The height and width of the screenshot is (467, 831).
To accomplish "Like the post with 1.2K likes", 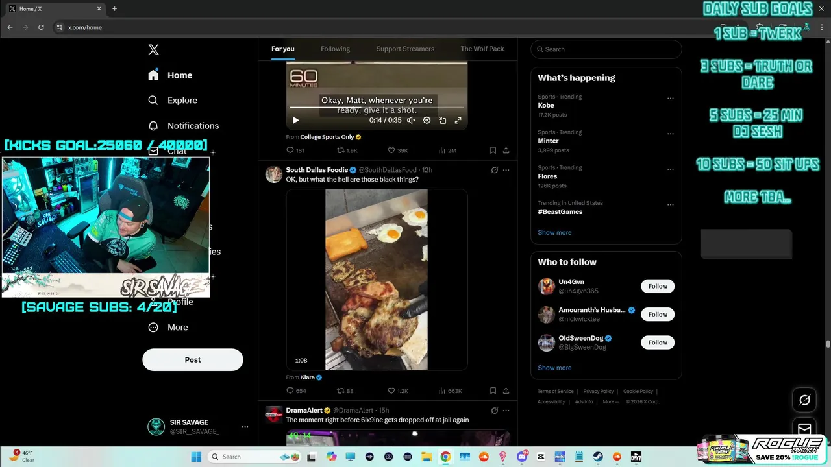I will [x=397, y=391].
